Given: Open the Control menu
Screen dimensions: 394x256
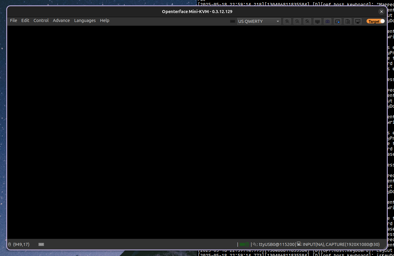Looking at the screenshot, I should point(41,20).
